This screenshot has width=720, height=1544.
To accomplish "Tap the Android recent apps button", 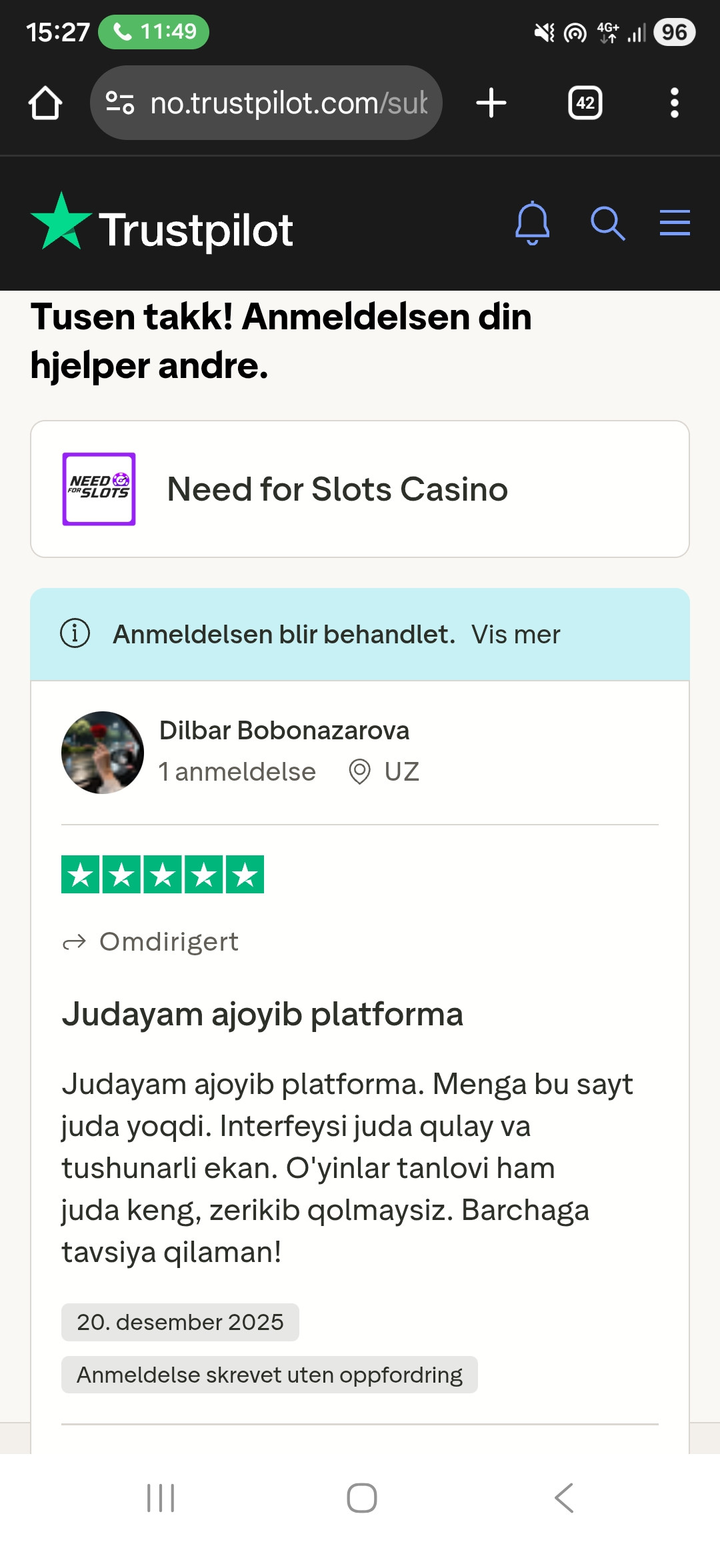I will [x=161, y=1498].
